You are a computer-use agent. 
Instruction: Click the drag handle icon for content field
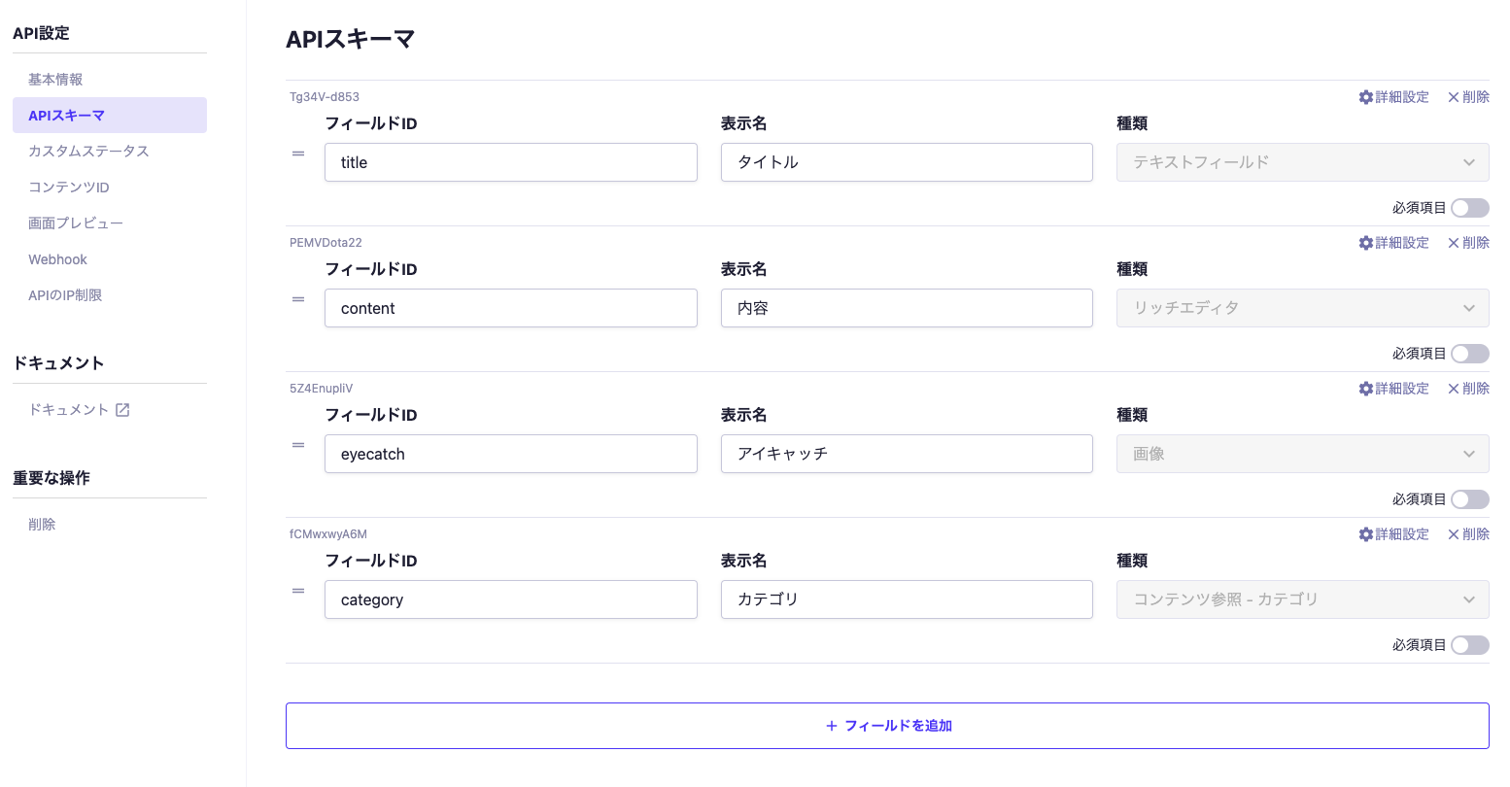pyautogui.click(x=298, y=299)
